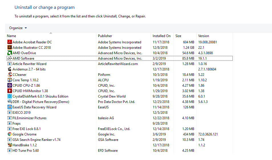Click the GSA Search Engine Ranker icon
The height and width of the screenshot is (160, 272).
[x=9, y=140]
